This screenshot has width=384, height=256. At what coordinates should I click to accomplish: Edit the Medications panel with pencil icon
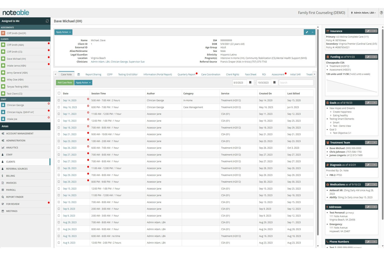point(368,185)
